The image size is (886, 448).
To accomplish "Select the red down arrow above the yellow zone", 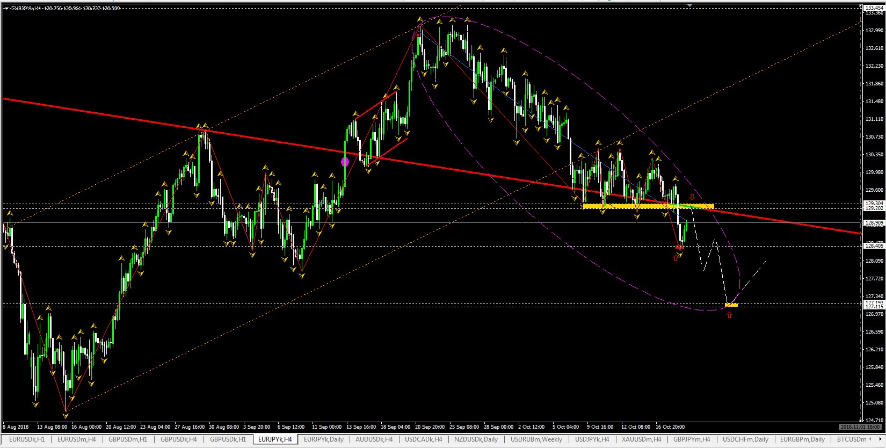I will click(692, 197).
